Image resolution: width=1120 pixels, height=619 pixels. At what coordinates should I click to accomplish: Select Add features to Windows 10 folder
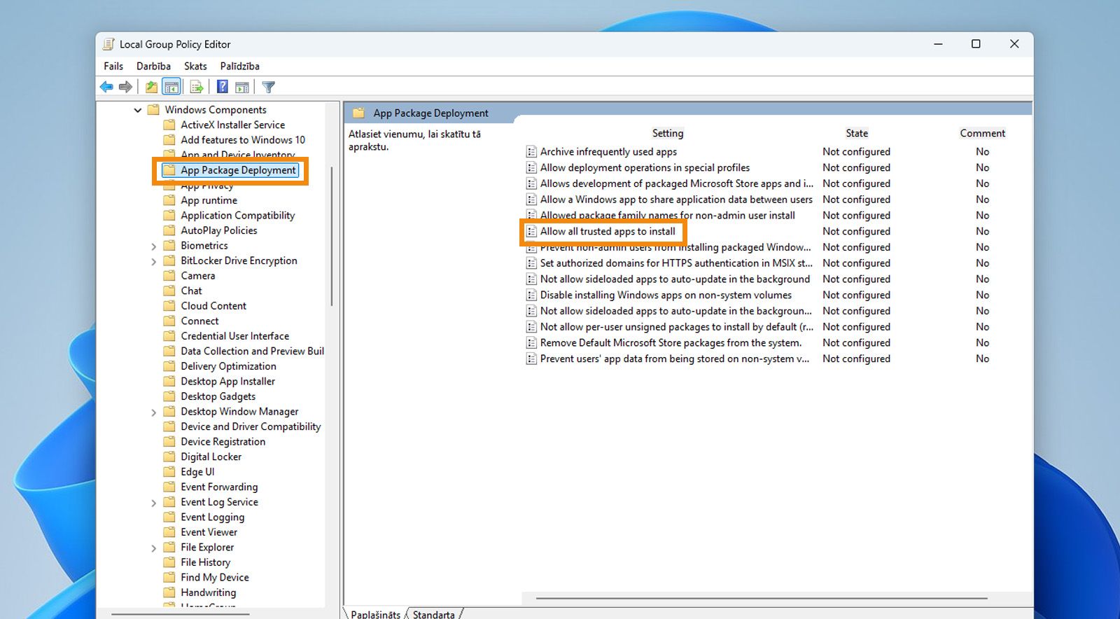(243, 140)
